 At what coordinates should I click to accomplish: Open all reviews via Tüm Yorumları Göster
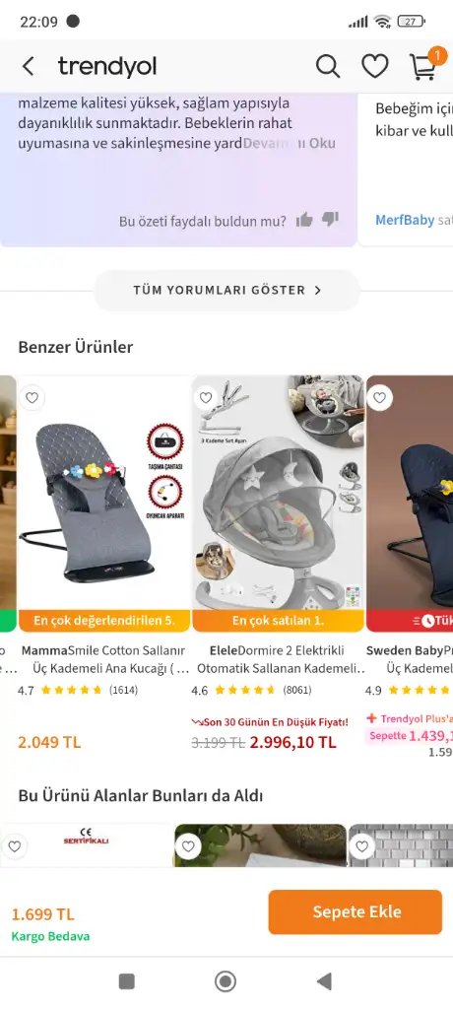[227, 291]
